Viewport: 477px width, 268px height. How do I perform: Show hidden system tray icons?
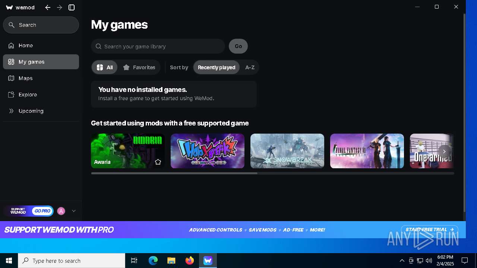click(402, 261)
